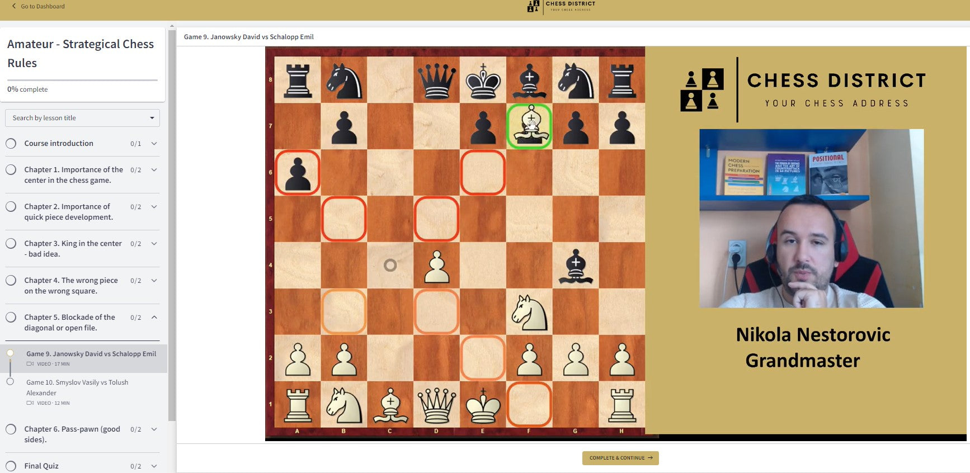The image size is (970, 473).
Task: Expand Chapter 4 The wrong piece
Action: 154,281
